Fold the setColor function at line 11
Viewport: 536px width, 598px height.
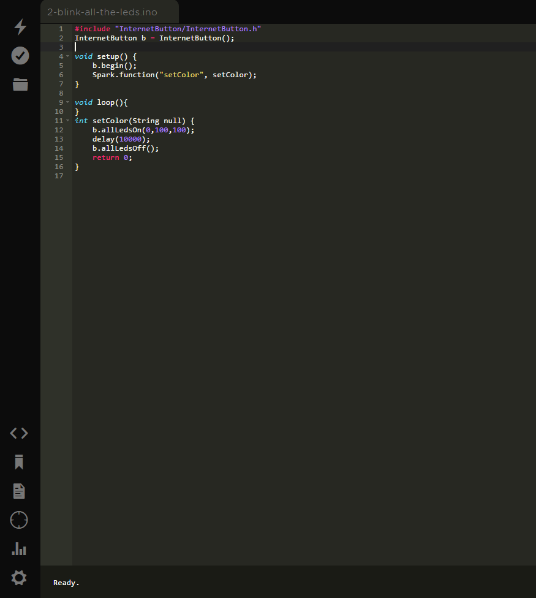(x=67, y=120)
